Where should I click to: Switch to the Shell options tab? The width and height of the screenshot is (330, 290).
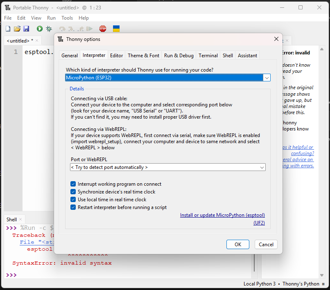(228, 56)
